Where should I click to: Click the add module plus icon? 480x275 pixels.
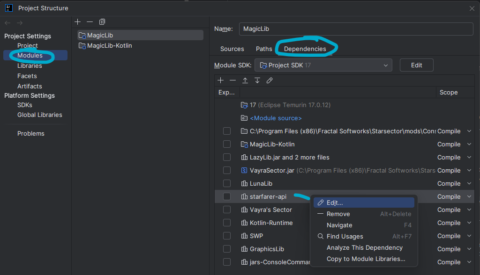[x=78, y=22]
